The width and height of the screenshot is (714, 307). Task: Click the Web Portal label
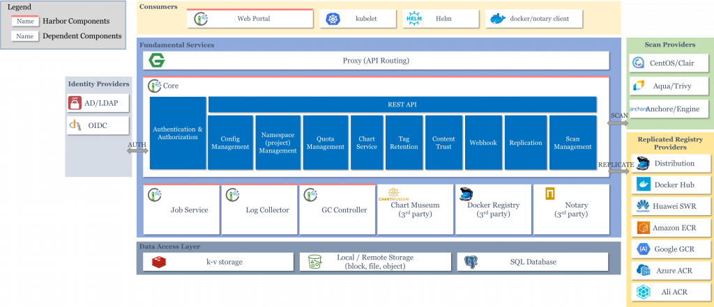[x=254, y=19]
